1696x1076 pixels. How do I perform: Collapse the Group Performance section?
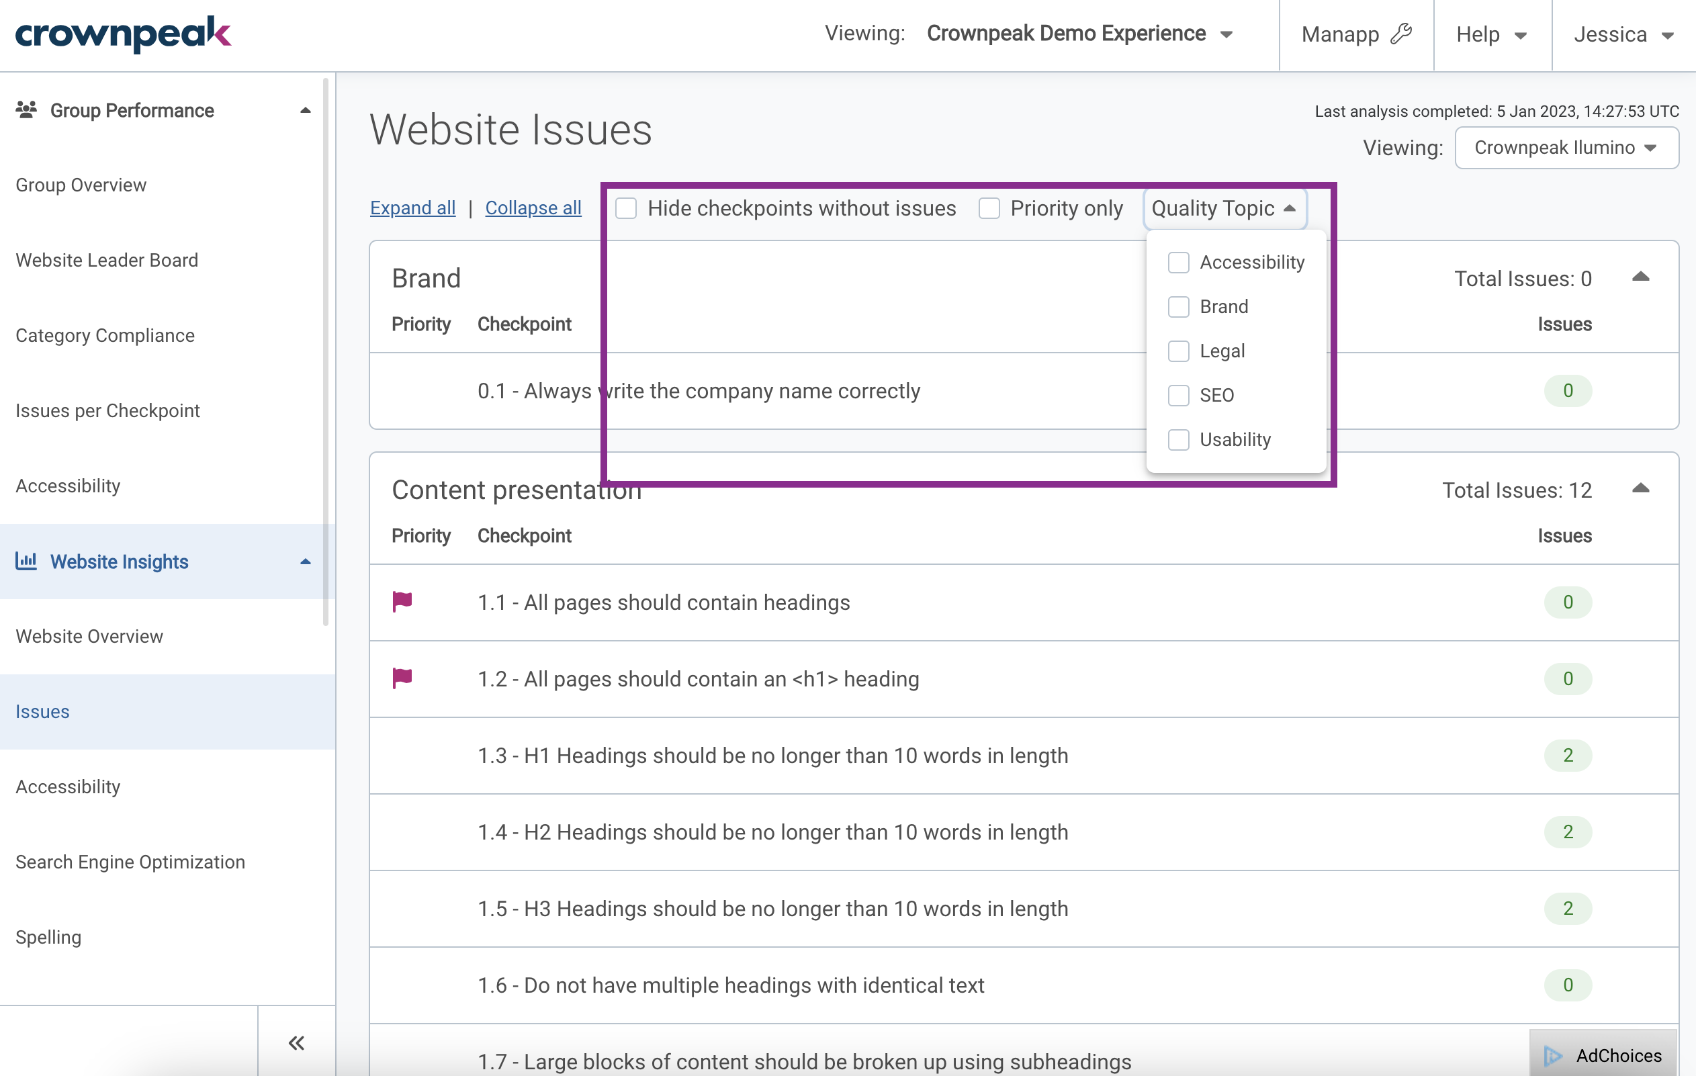tap(306, 111)
